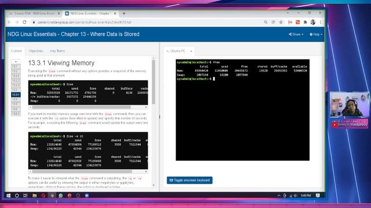Image resolution: width=371 pixels, height=208 pixels.
Task: Open a new browser tab
Action: (x=123, y=13)
